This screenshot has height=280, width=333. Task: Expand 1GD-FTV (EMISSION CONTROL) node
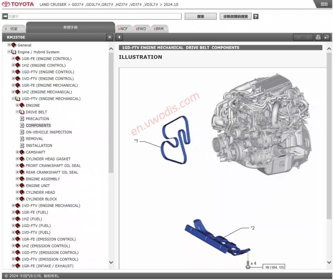(x=13, y=252)
